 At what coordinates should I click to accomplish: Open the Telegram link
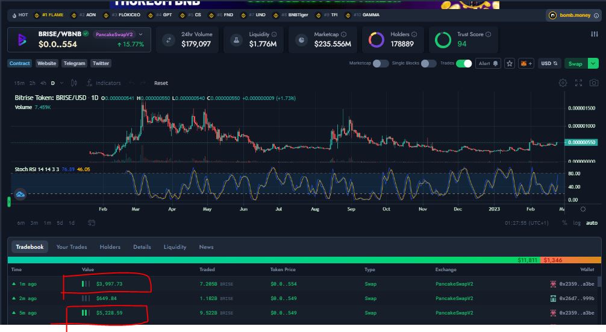point(74,63)
